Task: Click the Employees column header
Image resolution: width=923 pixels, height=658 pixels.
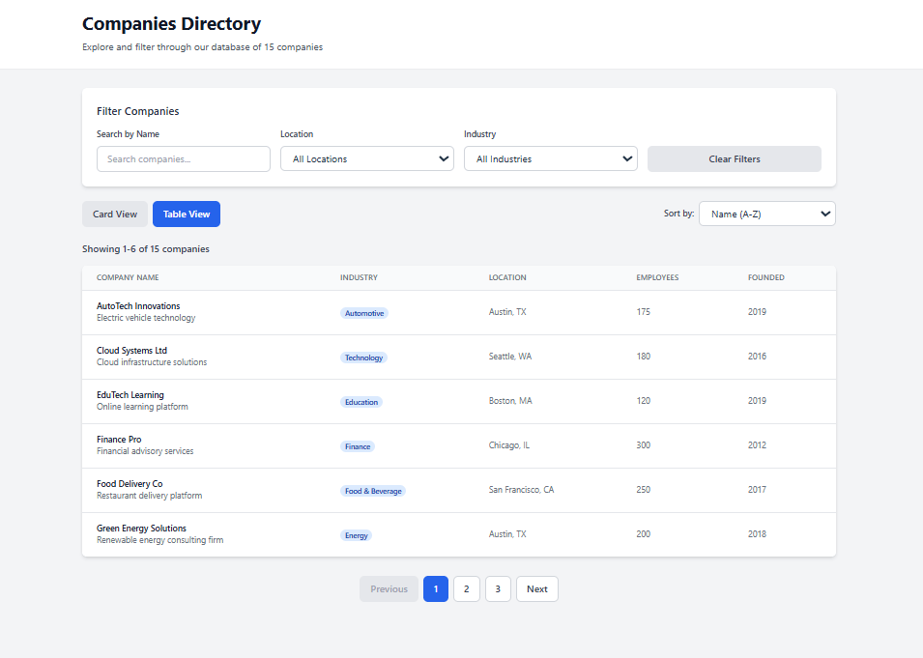Action: (x=657, y=277)
